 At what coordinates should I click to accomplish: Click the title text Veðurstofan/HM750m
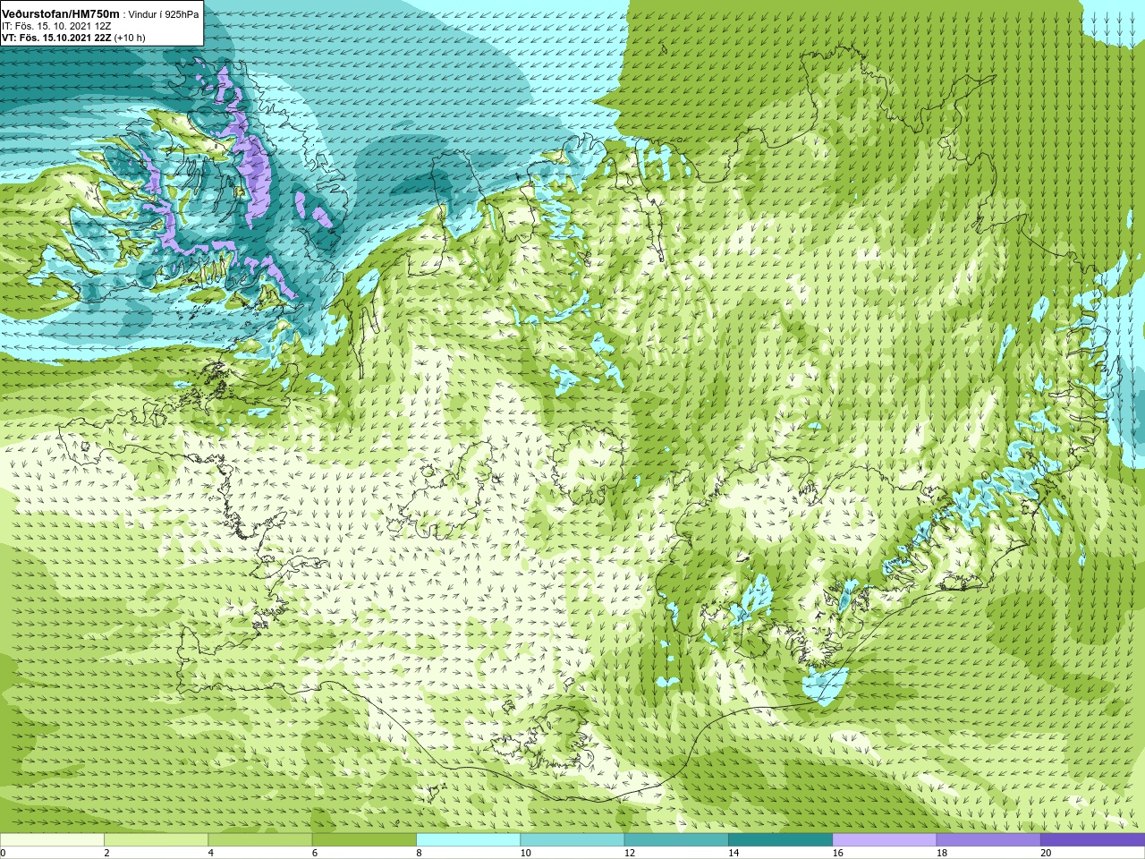pos(60,13)
